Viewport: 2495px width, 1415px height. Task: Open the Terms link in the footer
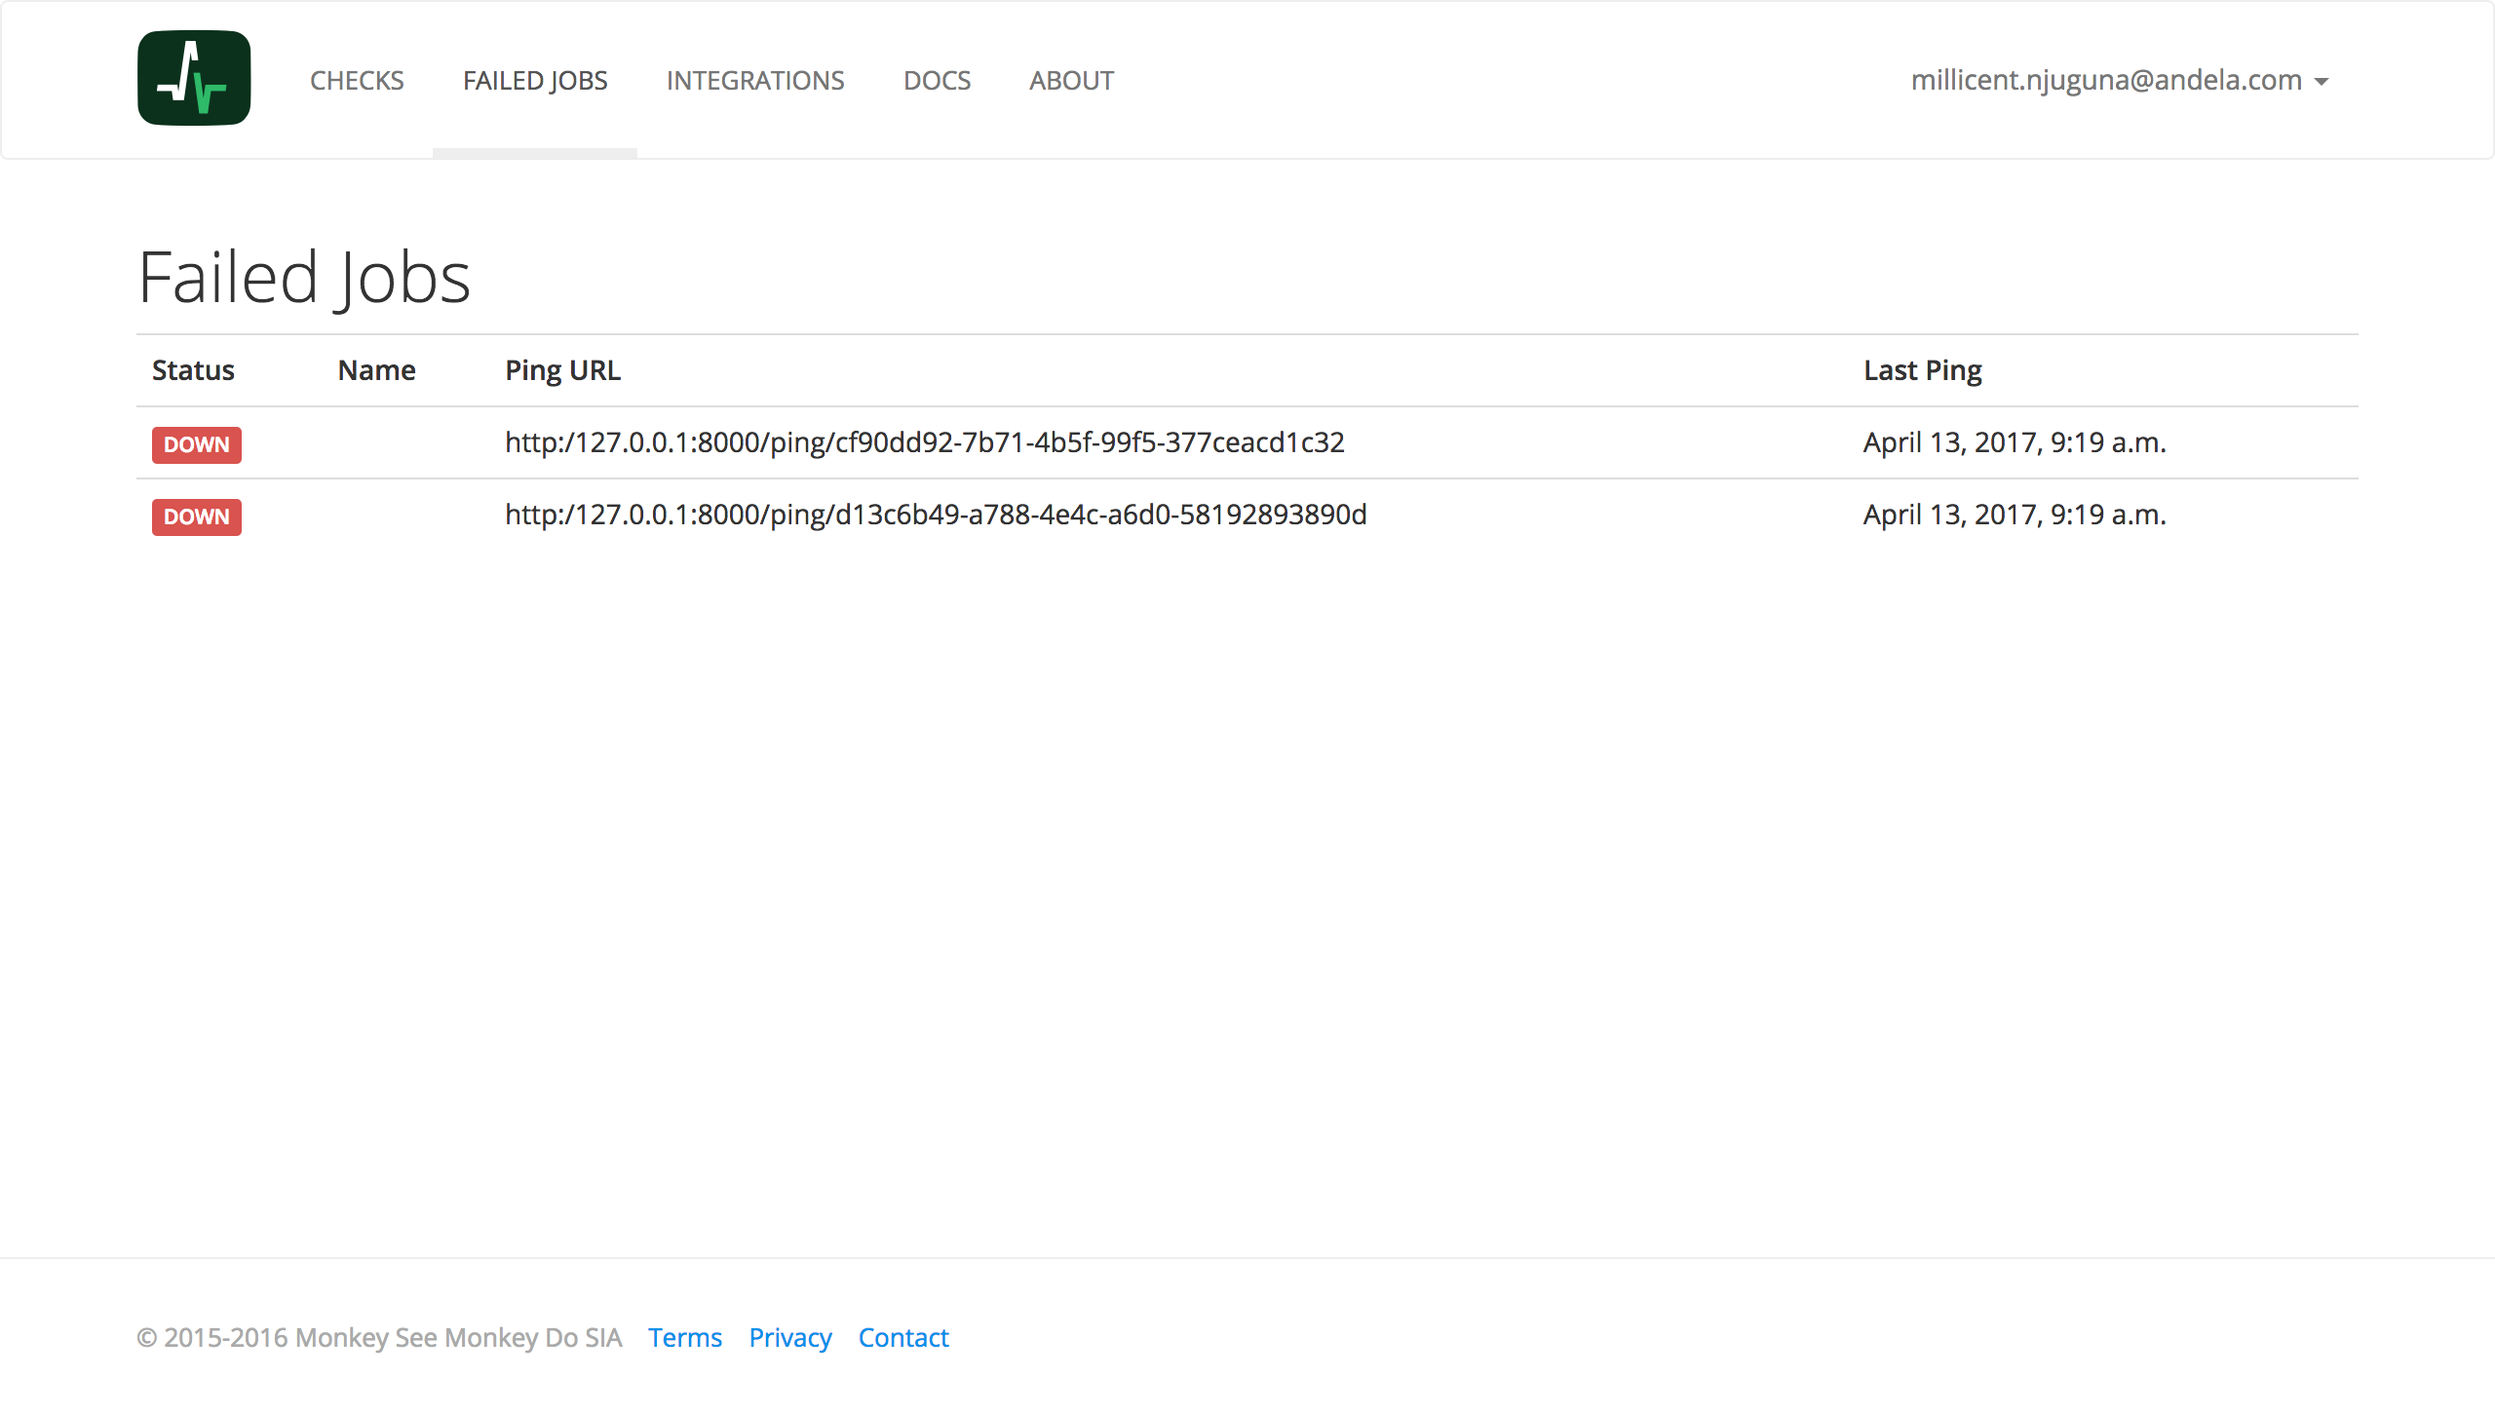(x=685, y=1337)
